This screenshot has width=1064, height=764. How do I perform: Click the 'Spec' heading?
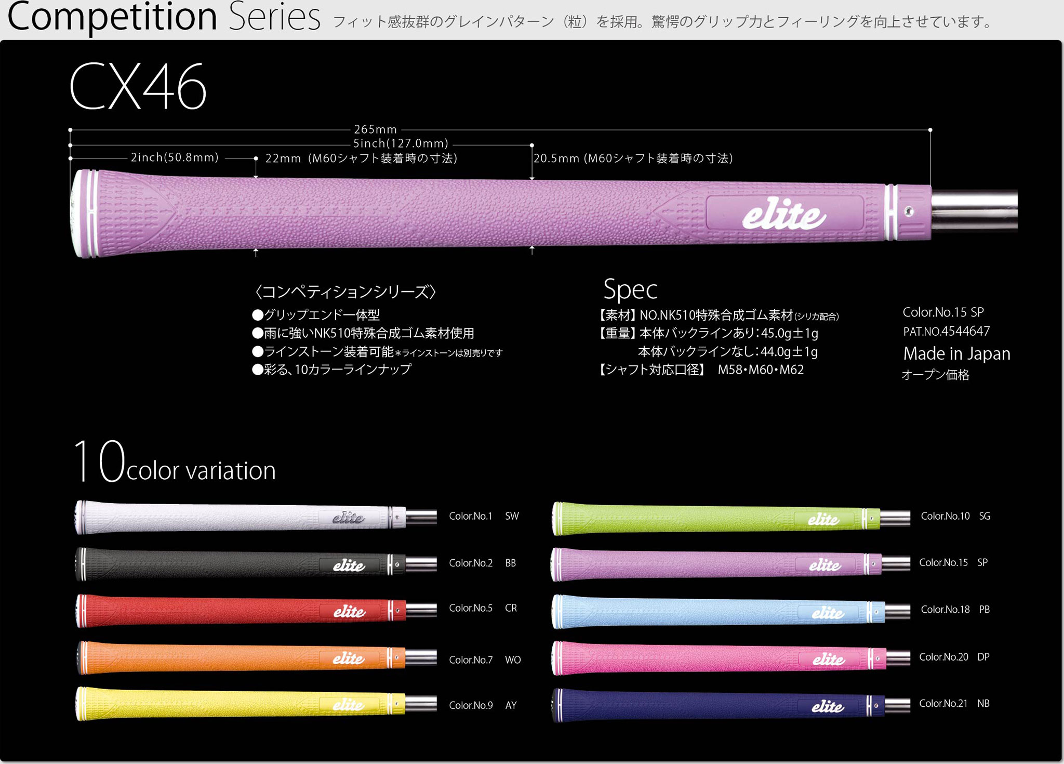[x=630, y=289]
